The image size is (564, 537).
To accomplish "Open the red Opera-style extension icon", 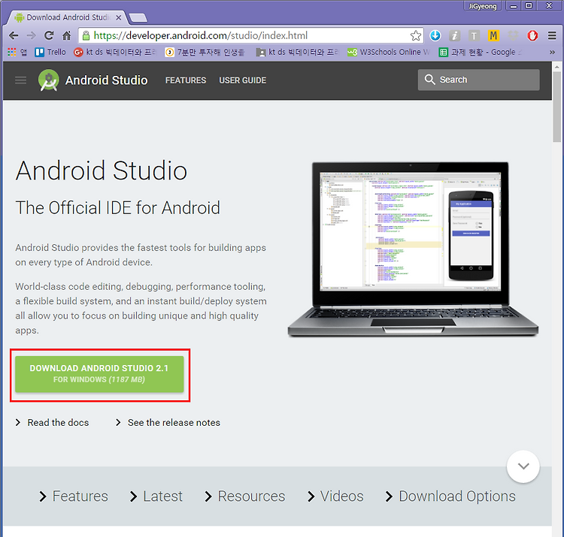I will click(x=532, y=35).
